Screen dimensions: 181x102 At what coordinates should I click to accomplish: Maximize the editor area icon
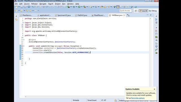point(151,15)
